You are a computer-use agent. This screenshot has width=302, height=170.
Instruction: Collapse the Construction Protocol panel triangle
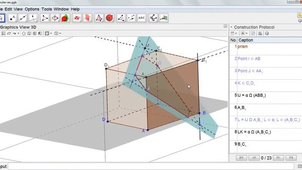231,27
